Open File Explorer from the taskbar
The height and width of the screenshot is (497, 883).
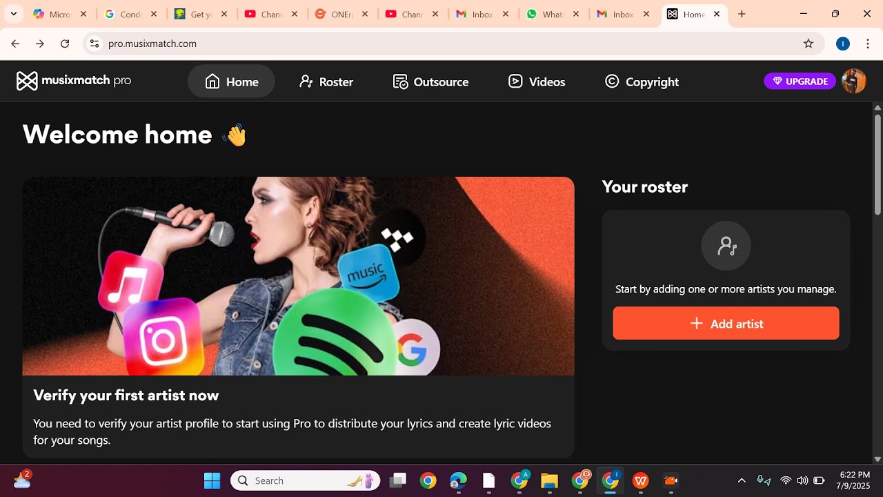[x=549, y=480]
